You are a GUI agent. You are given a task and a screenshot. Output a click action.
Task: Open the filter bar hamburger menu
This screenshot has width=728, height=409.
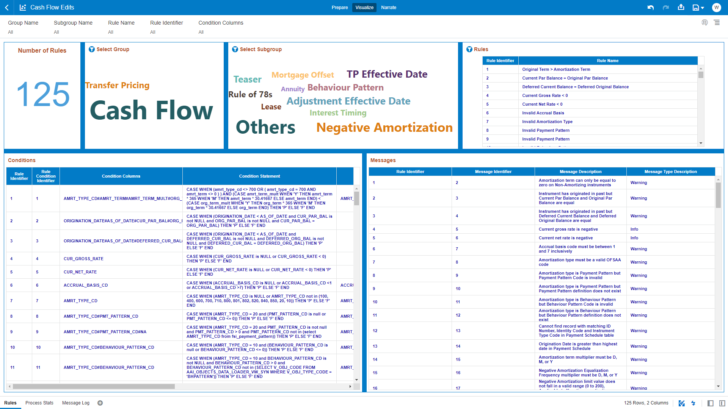click(717, 23)
